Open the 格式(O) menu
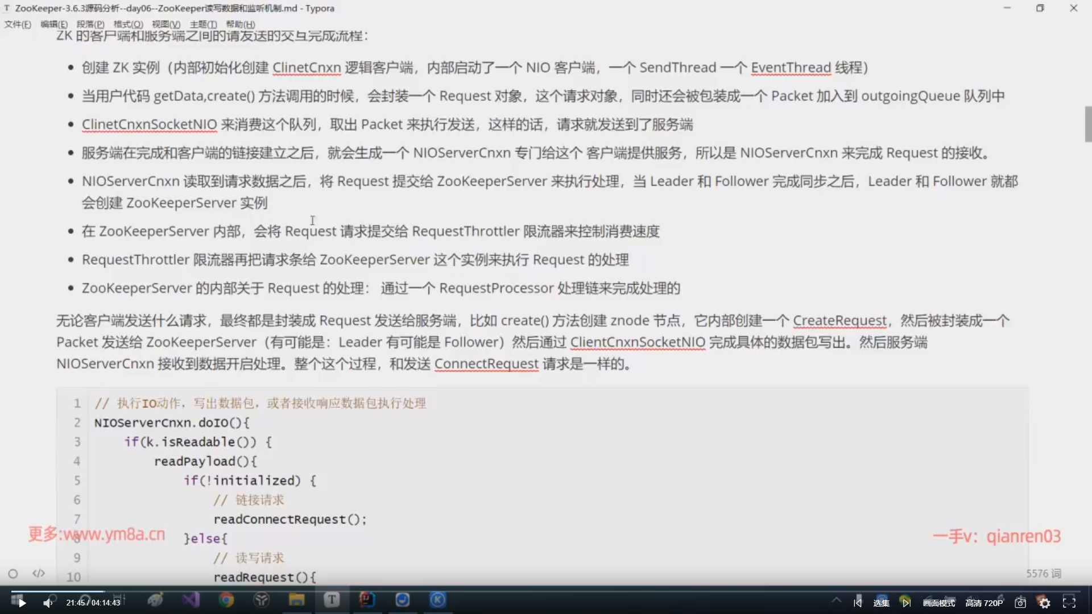 tap(128, 24)
